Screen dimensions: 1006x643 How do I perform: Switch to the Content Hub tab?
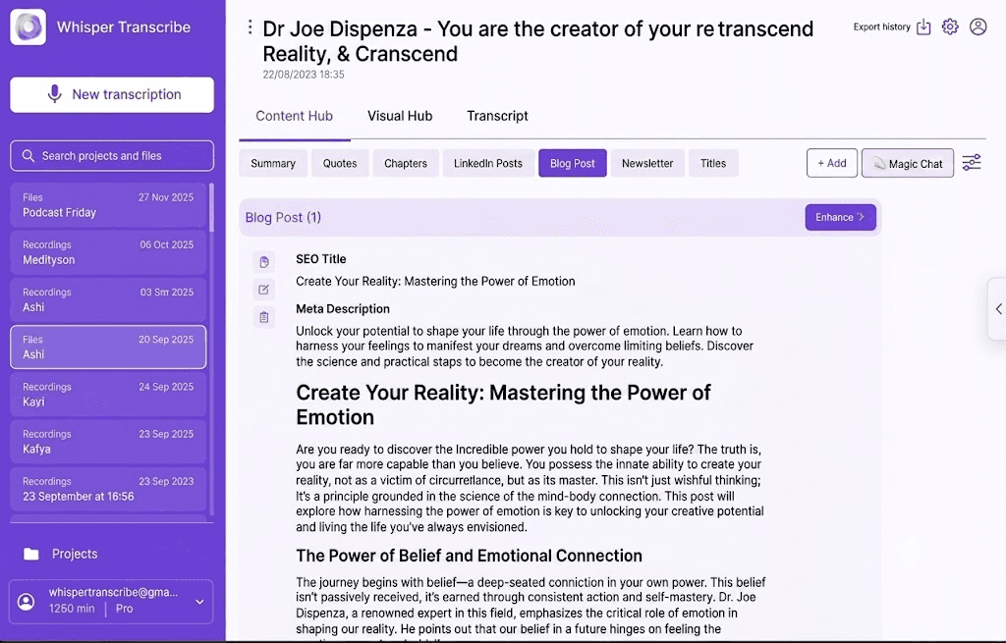click(294, 116)
